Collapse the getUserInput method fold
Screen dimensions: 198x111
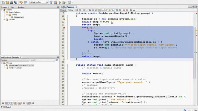pyautogui.click(x=67, y=16)
